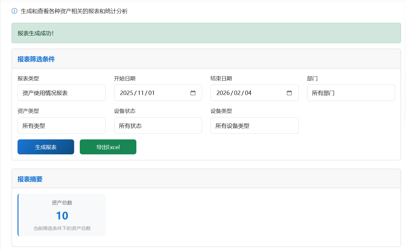Click the green 导出Excel button
The height and width of the screenshot is (250, 406).
point(108,147)
